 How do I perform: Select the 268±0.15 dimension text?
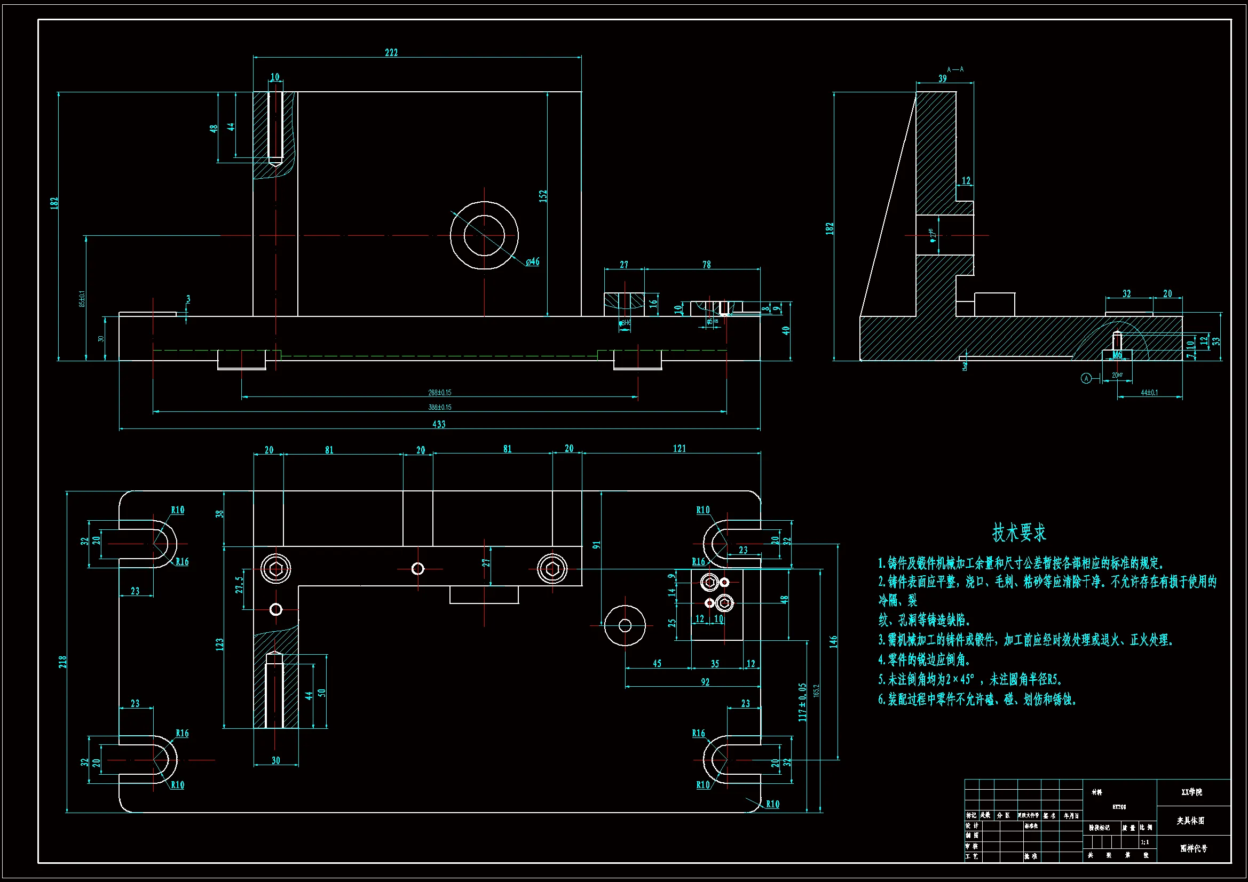tap(440, 392)
